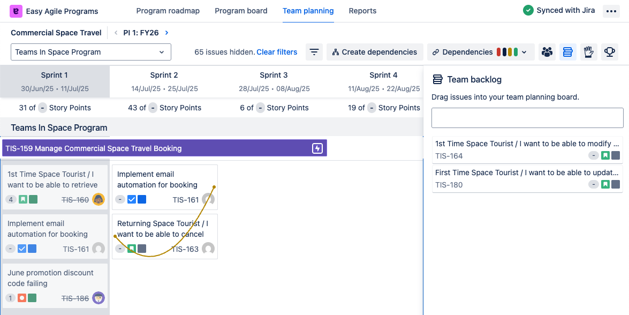This screenshot has width=629, height=315.
Task: Select the TIS-164 backlog issue
Action: pos(527,149)
